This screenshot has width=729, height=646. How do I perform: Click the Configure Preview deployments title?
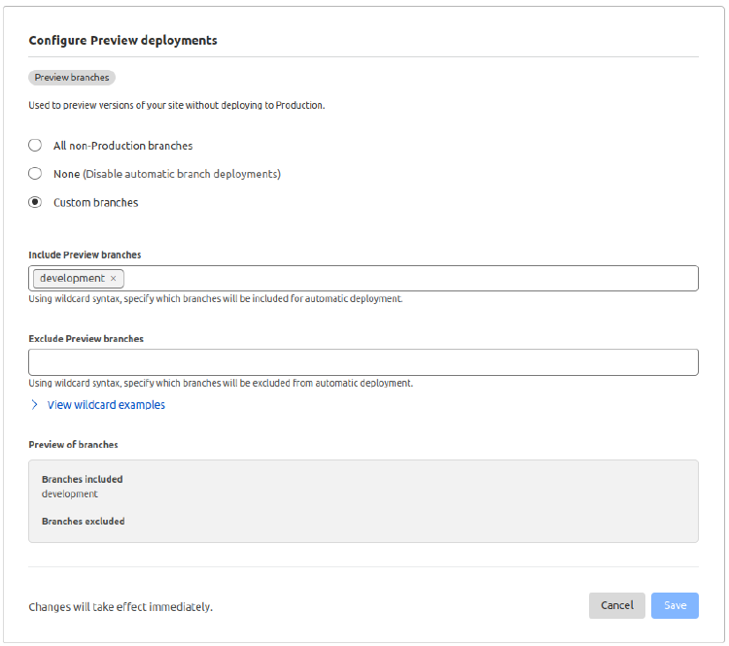[122, 41]
